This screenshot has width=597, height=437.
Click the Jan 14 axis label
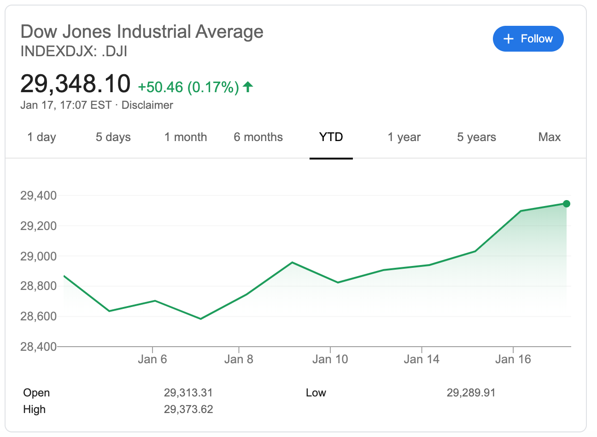(x=421, y=359)
